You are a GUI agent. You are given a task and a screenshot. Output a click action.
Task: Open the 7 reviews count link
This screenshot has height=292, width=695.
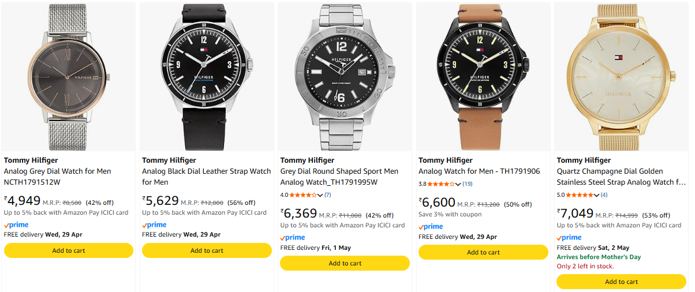[327, 195]
